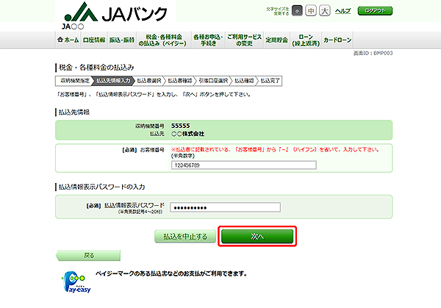Click the お客様番号 input field

click(x=243, y=165)
